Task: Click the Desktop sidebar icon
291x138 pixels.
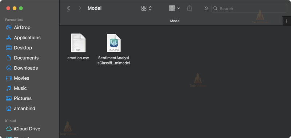Action: pyautogui.click(x=8, y=48)
